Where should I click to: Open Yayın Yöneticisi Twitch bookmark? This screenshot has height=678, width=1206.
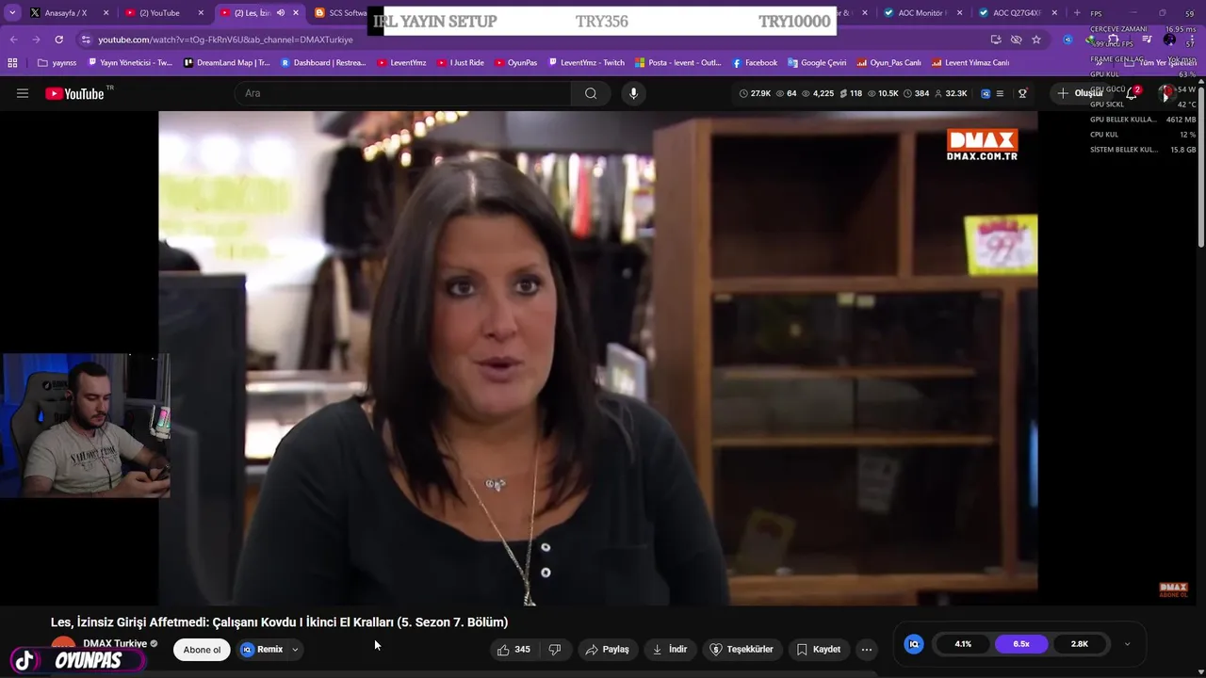[x=130, y=63]
